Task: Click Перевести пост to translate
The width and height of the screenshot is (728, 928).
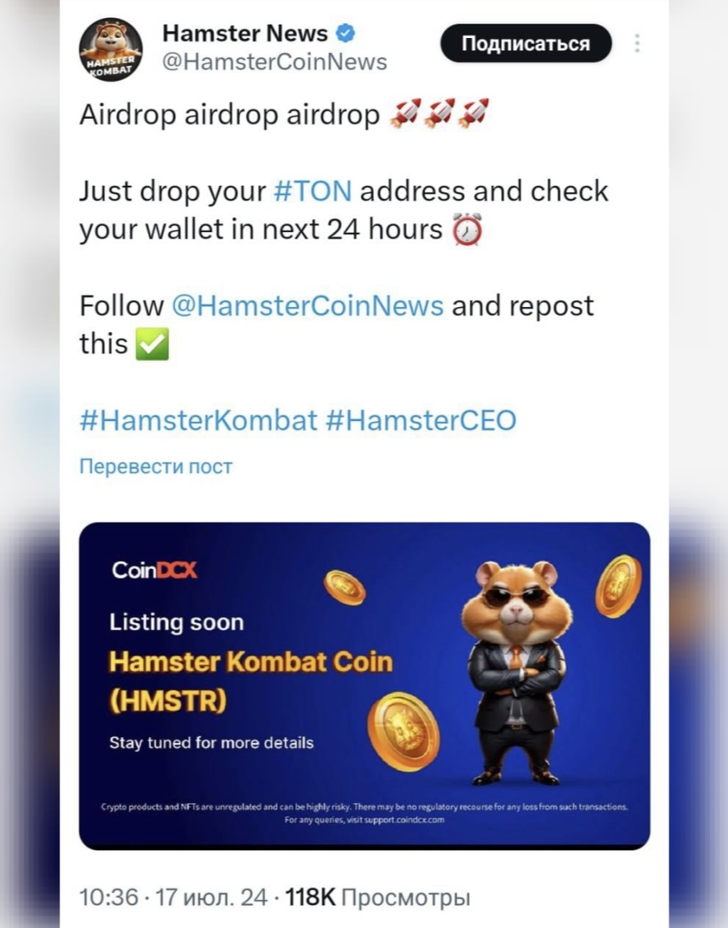Action: coord(156,466)
